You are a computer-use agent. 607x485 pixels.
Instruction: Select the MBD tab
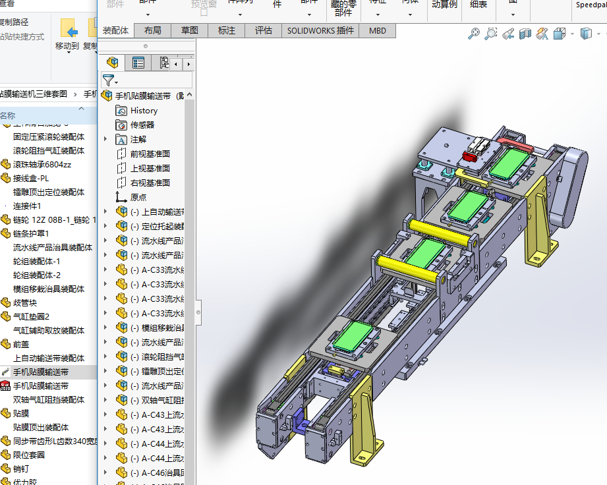(378, 30)
